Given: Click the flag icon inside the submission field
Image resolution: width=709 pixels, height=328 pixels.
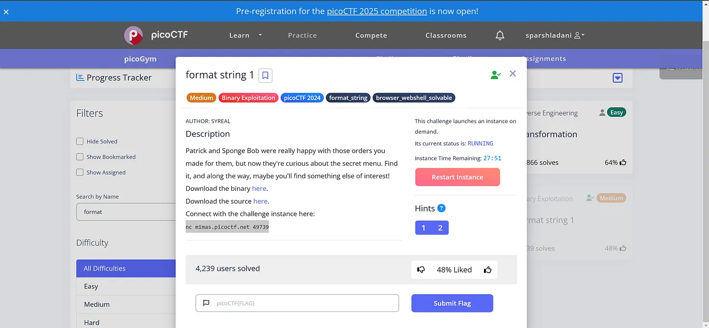Looking at the screenshot, I should pos(206,303).
